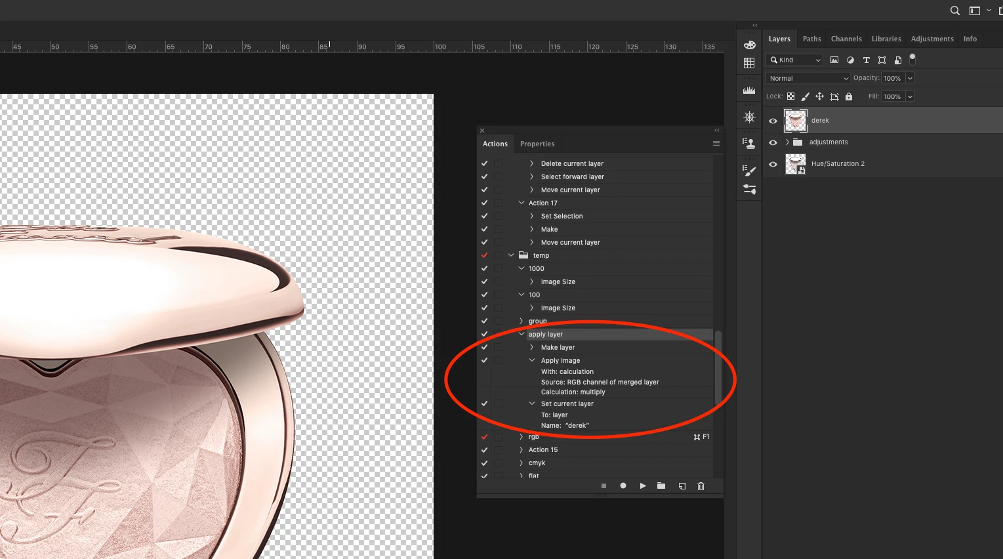The height and width of the screenshot is (559, 1003).
Task: Toggle dialog box for Make layer step
Action: [x=499, y=347]
